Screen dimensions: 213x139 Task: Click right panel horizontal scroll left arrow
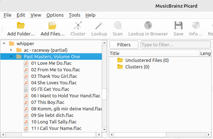[112, 135]
